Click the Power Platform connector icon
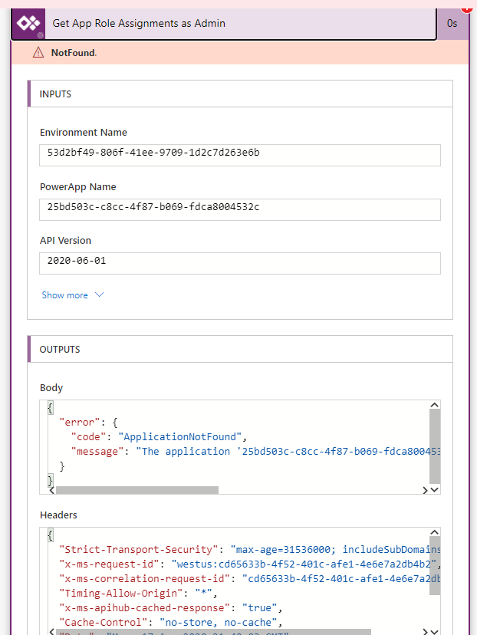This screenshot has height=635, width=477. [x=29, y=23]
